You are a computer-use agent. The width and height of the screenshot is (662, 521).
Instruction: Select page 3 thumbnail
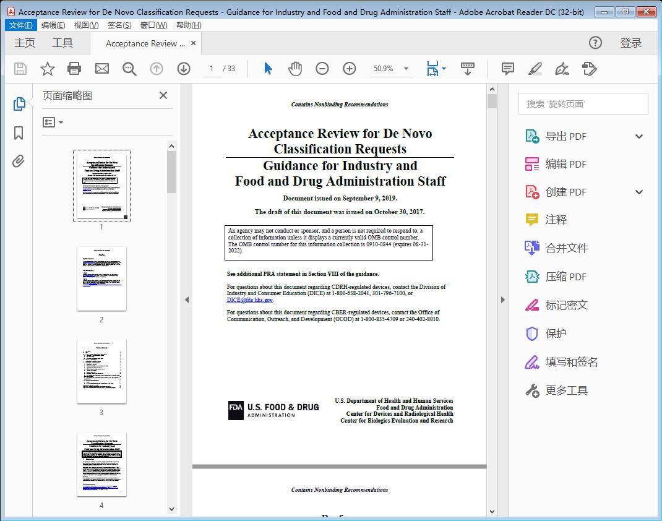tap(101, 371)
